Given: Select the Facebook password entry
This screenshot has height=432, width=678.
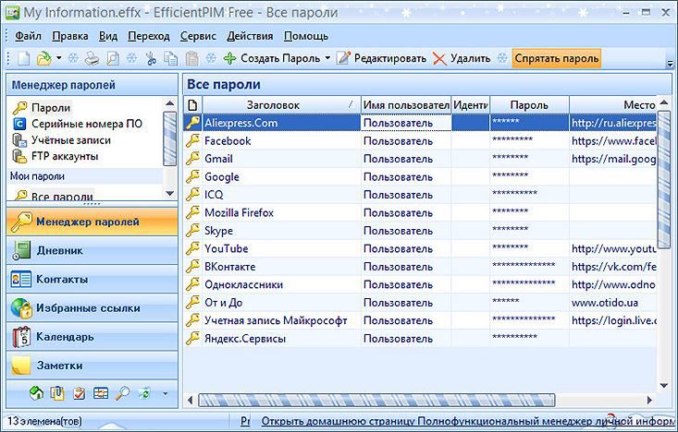Looking at the screenshot, I should point(420,140).
